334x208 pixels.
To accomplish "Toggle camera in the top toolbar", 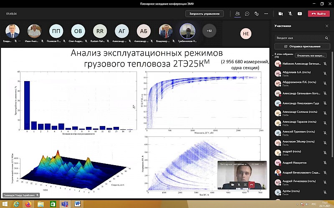I will (281, 14).
